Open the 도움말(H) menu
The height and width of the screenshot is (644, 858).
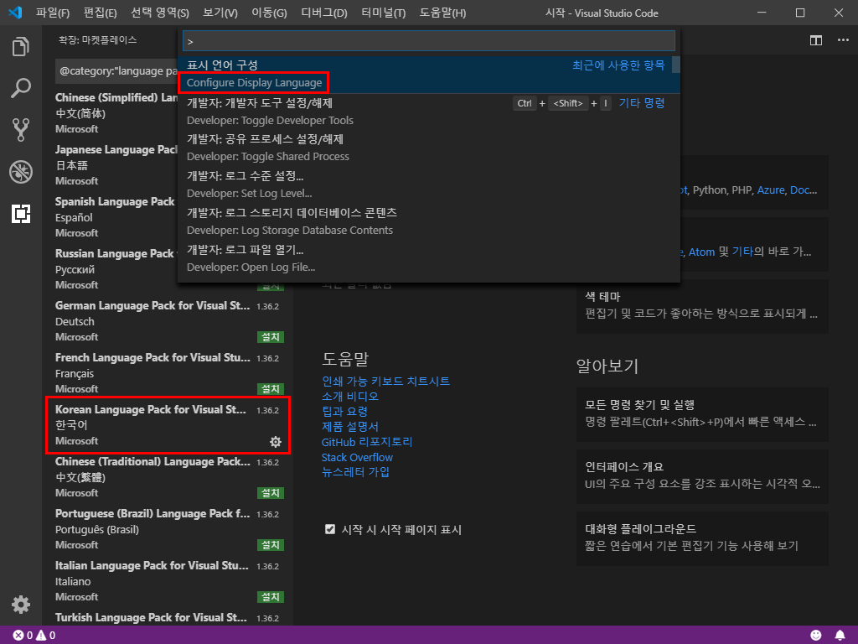pyautogui.click(x=442, y=13)
